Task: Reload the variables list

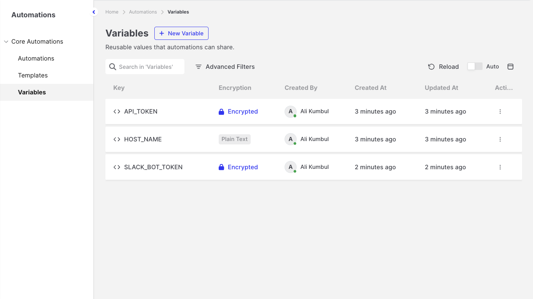Action: tap(443, 67)
